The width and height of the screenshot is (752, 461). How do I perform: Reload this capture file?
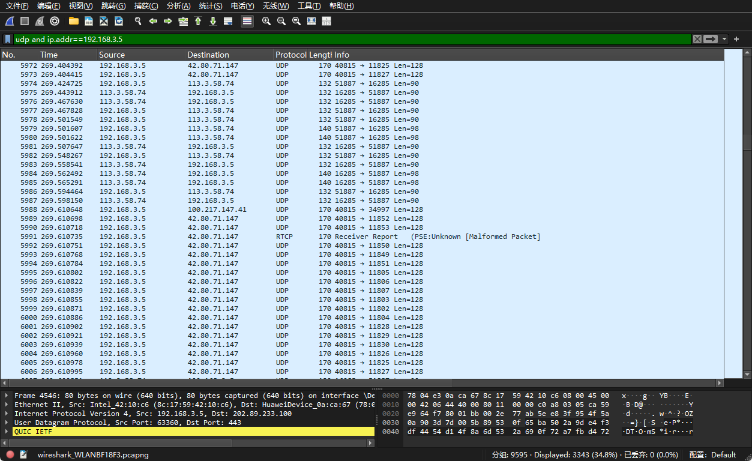point(119,21)
